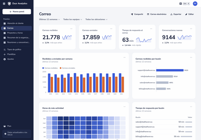Image resolution: width=201 pixels, height=140 pixels.
Task: Share the dashboard via Compartir
Action: click(137, 14)
